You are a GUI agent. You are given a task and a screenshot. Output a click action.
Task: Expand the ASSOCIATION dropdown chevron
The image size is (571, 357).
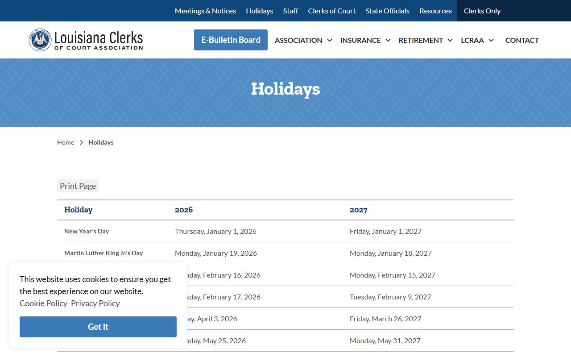coord(330,40)
